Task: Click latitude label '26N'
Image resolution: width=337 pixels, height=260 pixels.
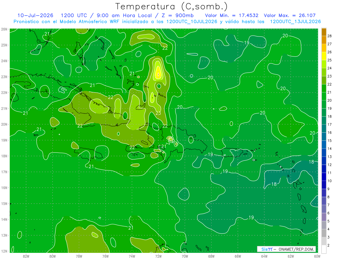Action: (4, 29)
